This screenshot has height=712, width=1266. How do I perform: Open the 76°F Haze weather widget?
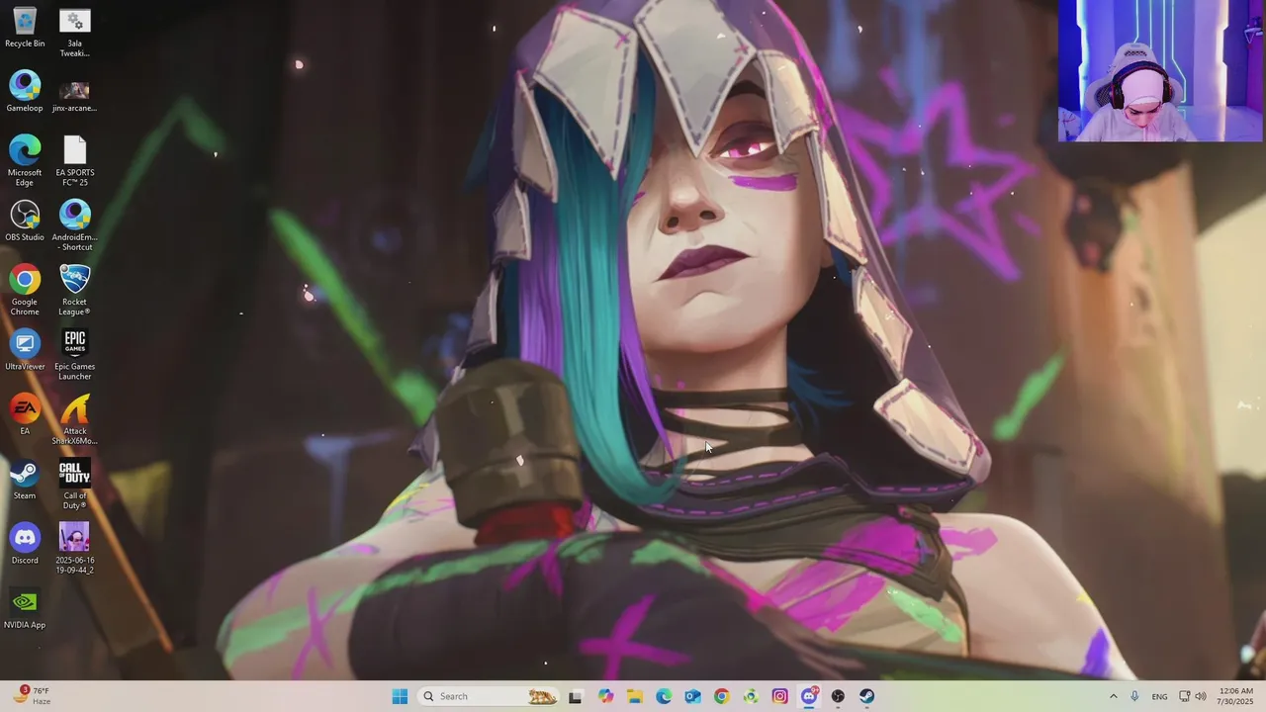33,696
